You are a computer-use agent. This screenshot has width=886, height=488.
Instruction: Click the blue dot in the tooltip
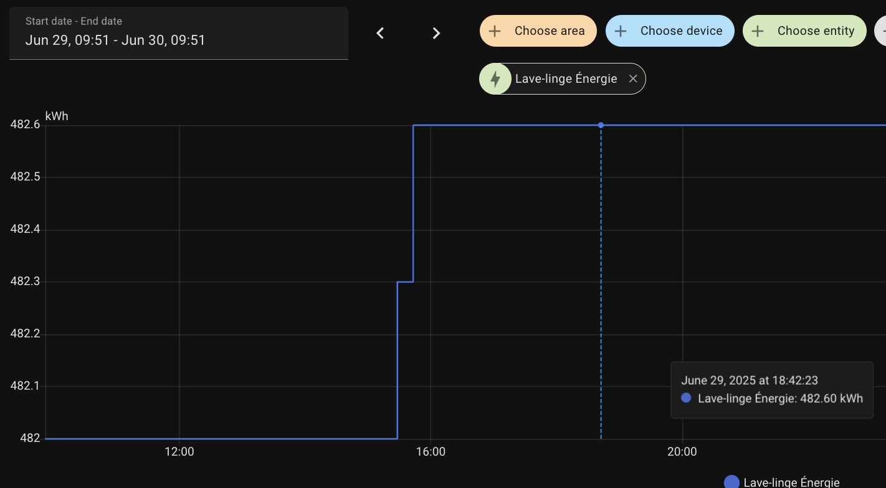click(x=686, y=398)
